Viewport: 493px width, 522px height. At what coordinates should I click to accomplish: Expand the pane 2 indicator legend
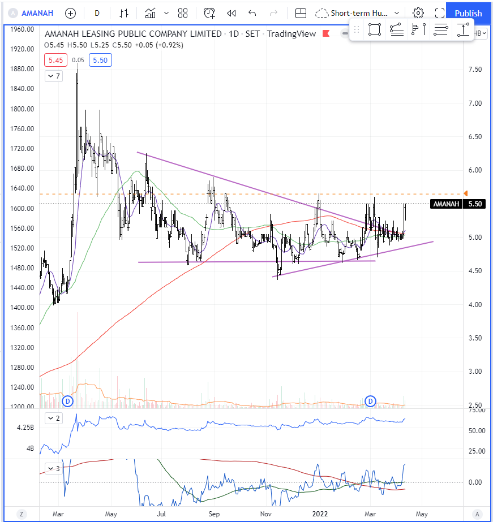coord(54,418)
